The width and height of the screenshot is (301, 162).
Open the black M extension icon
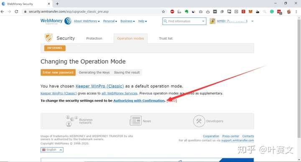pyautogui.click(x=215, y=12)
